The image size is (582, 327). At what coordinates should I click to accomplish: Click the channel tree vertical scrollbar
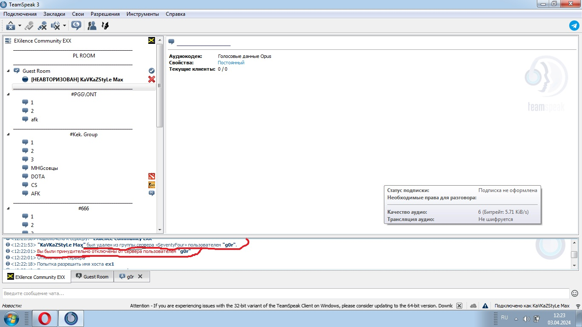pyautogui.click(x=160, y=85)
